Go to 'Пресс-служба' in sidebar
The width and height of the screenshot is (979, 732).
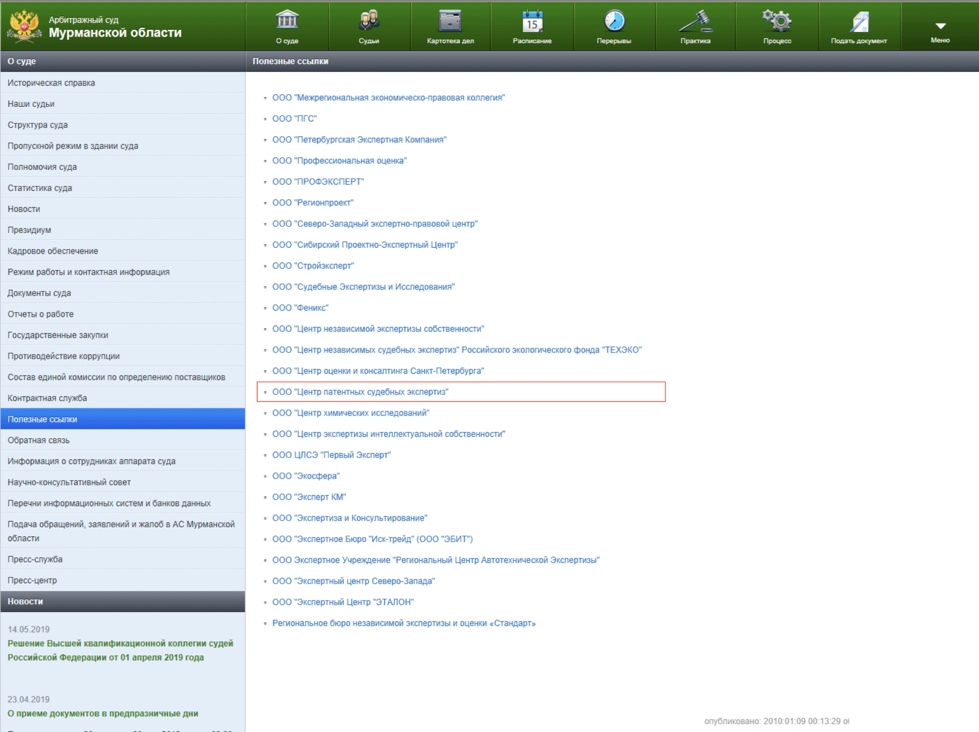coord(35,559)
